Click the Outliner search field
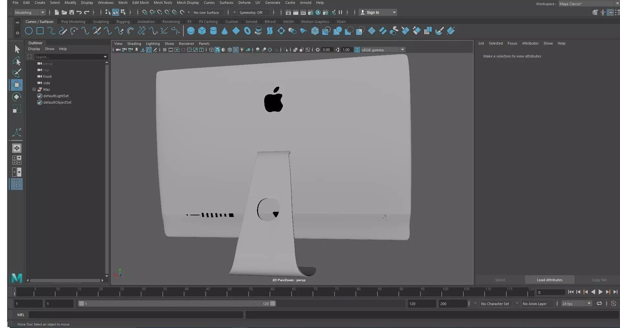 (x=68, y=57)
